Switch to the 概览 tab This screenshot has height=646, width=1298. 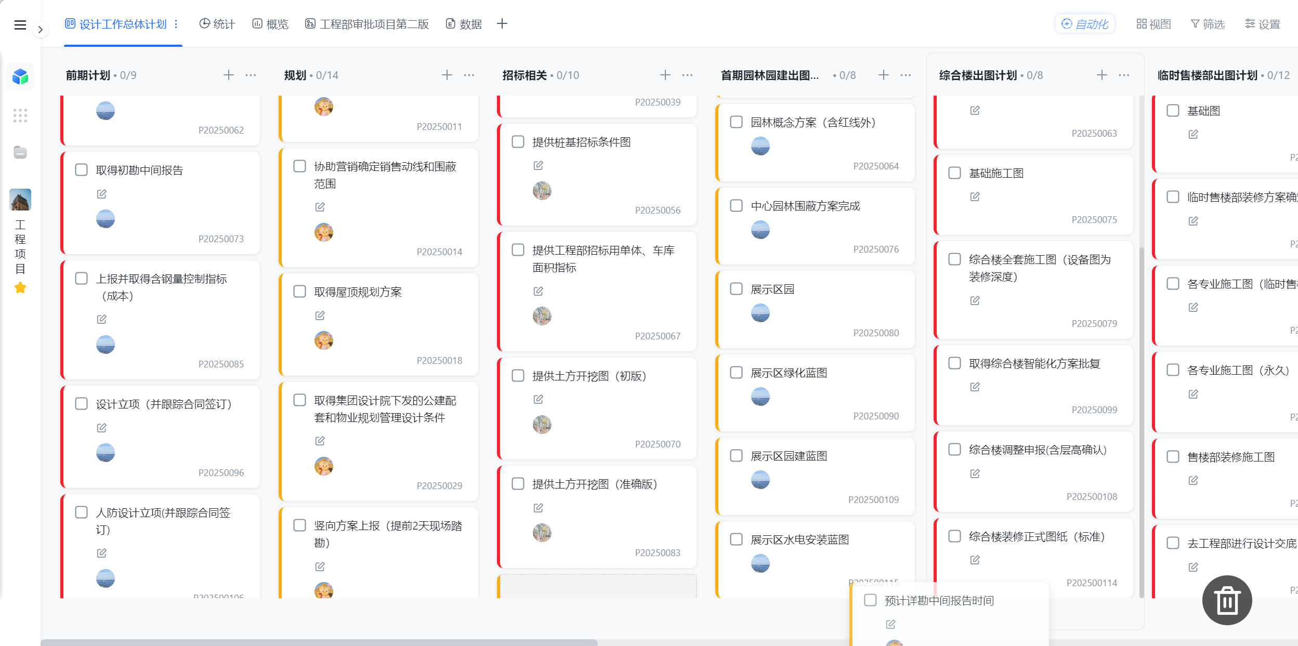[270, 24]
